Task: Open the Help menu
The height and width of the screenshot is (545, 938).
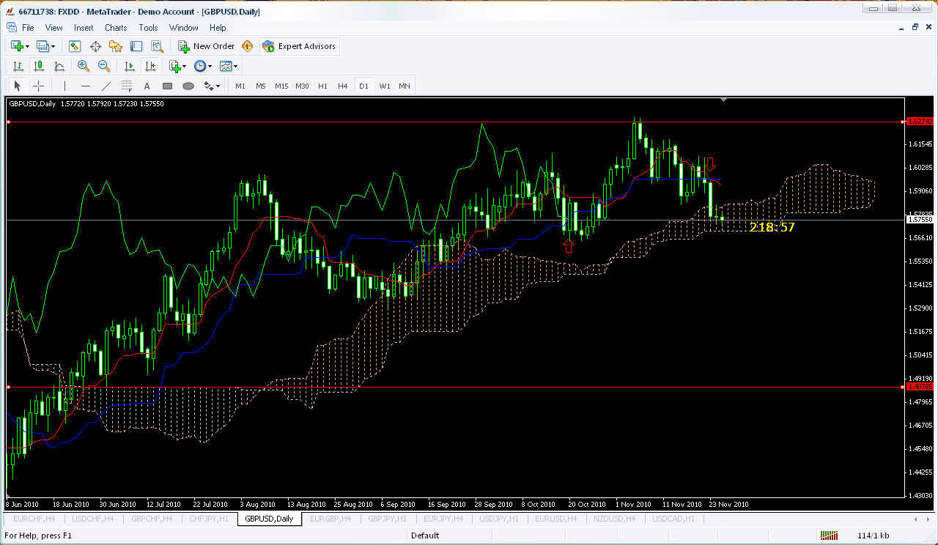Action: (x=218, y=28)
